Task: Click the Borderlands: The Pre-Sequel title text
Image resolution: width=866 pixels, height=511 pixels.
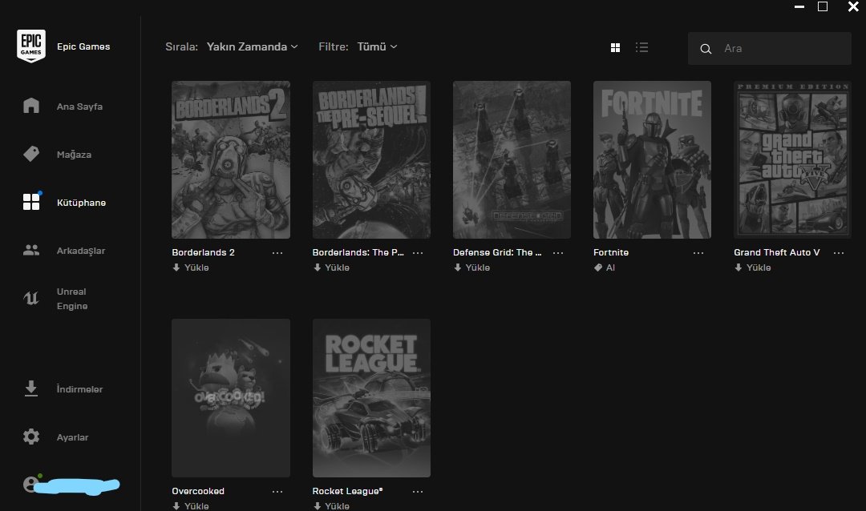Action: (358, 252)
